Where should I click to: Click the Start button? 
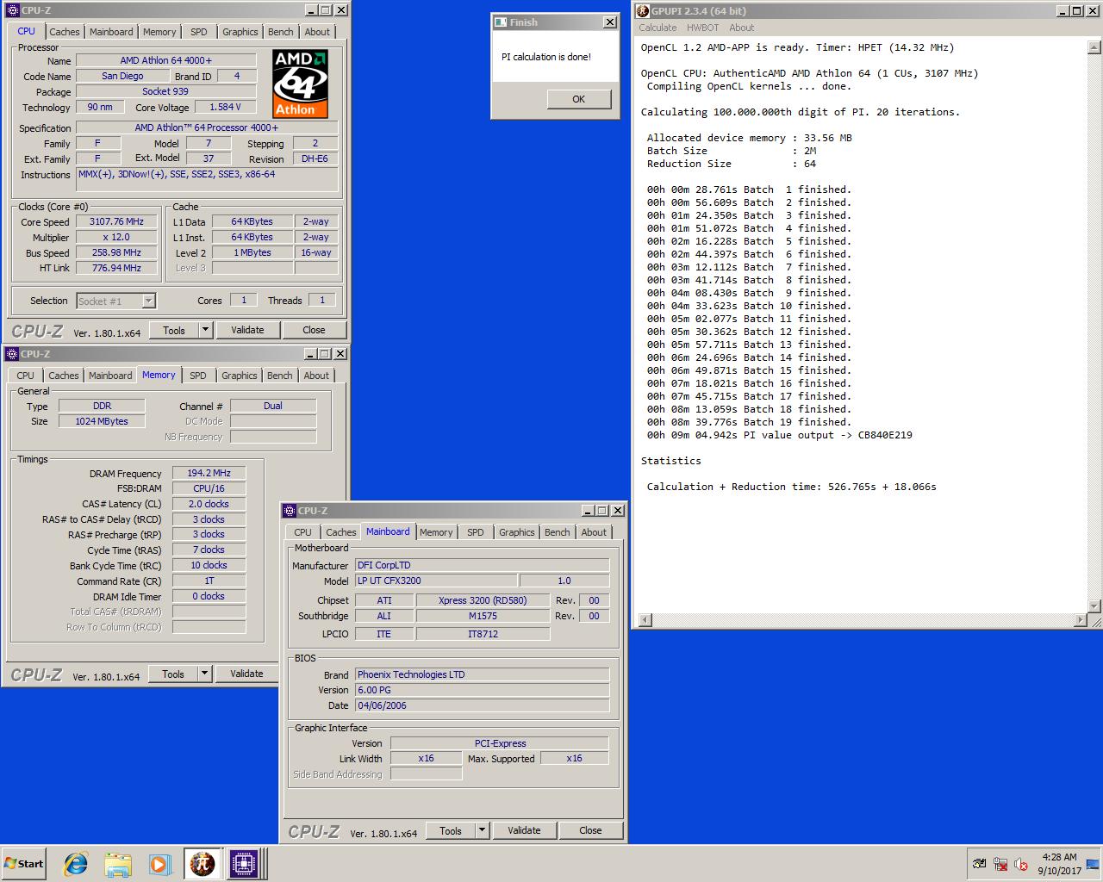coord(24,863)
